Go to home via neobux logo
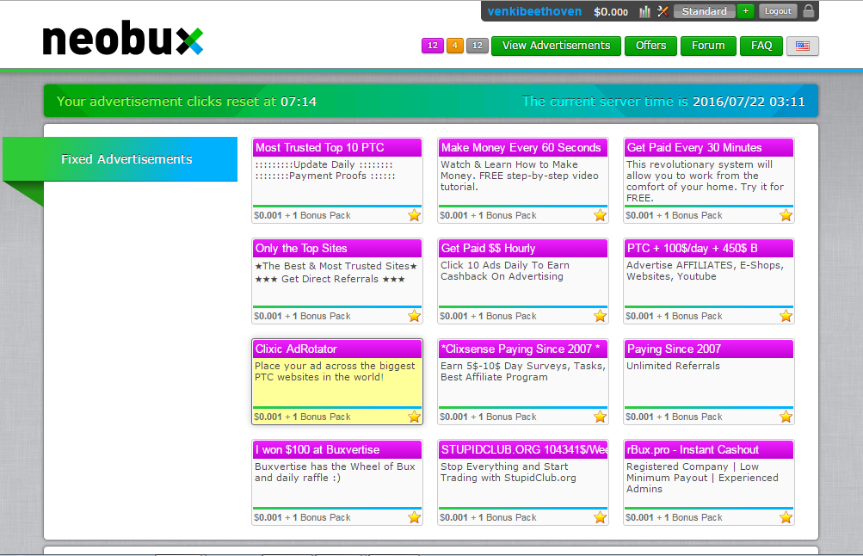 123,38
